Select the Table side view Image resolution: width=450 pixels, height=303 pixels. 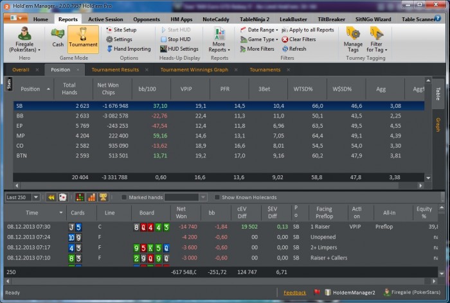[x=438, y=94]
